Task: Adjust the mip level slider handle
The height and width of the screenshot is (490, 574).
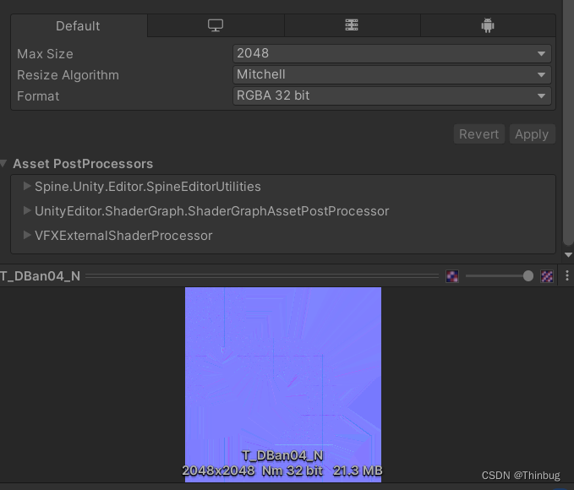Action: (x=528, y=276)
